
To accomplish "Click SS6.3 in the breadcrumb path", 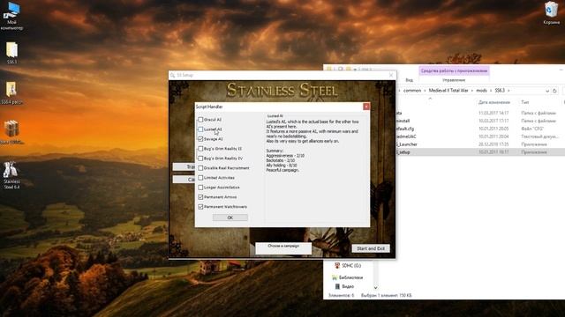I will point(500,91).
